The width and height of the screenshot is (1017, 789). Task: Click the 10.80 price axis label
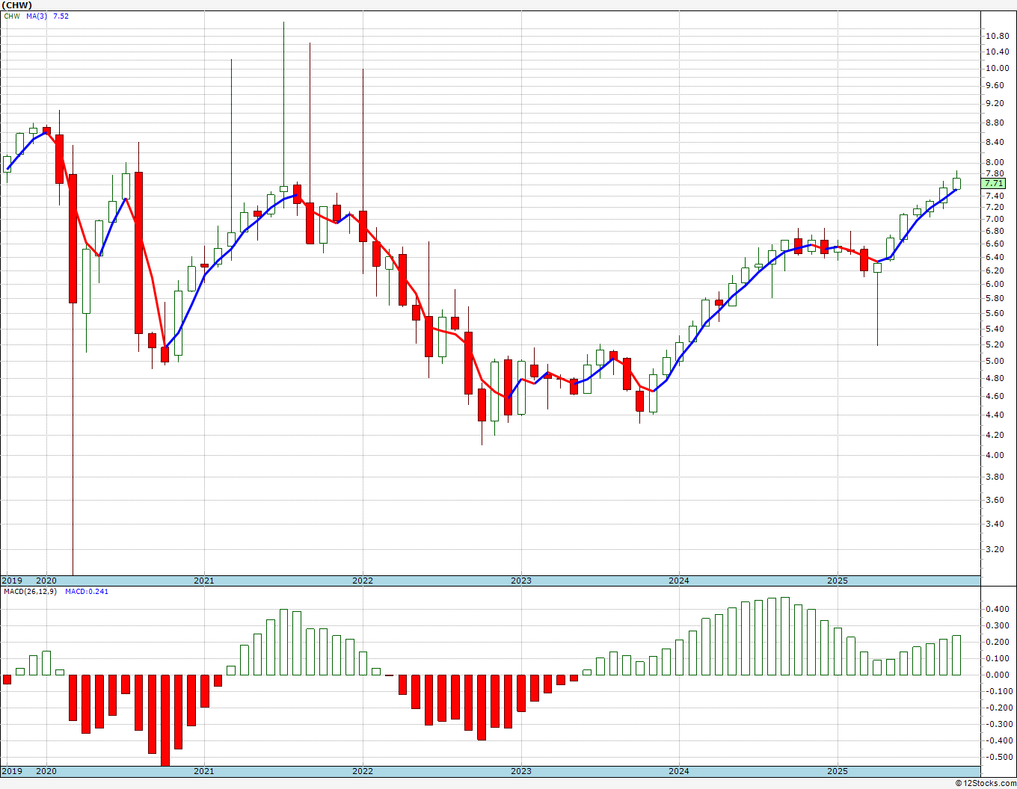coord(996,37)
